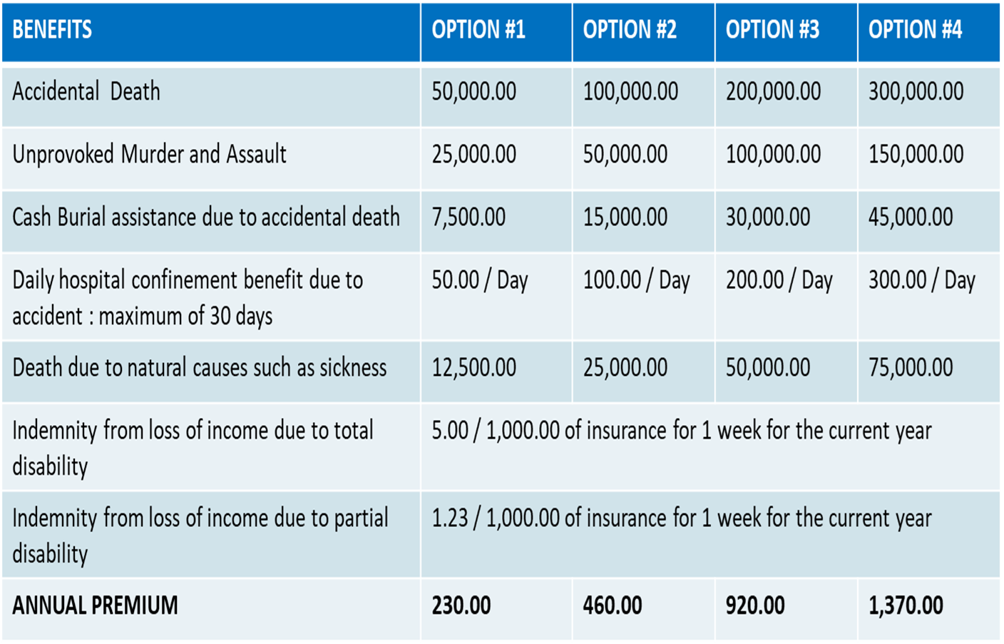
Task: Select the OPTION #1 column header
Action: tap(478, 30)
